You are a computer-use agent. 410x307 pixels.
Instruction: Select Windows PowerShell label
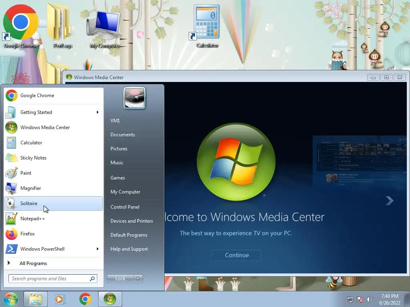[42, 249]
